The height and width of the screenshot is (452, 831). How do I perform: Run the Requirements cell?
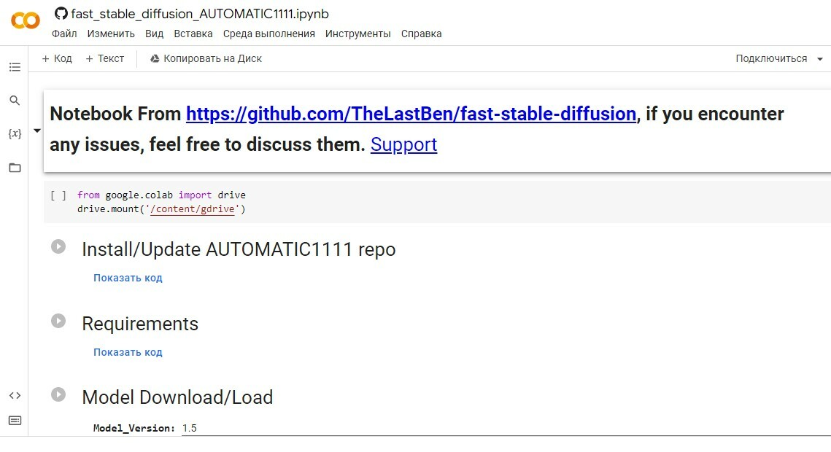click(58, 321)
